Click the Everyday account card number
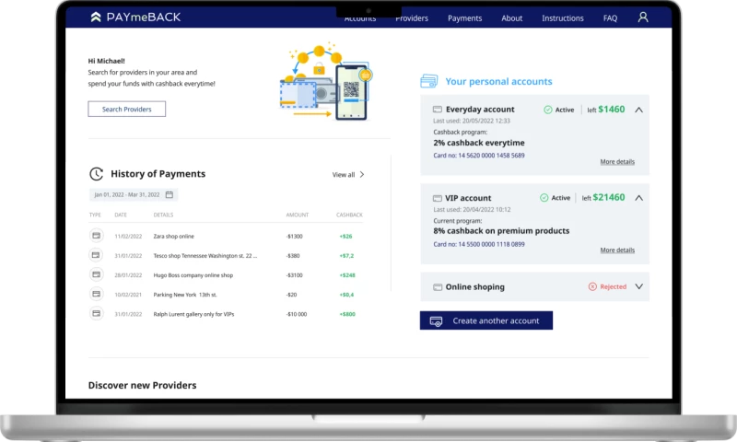 479,156
